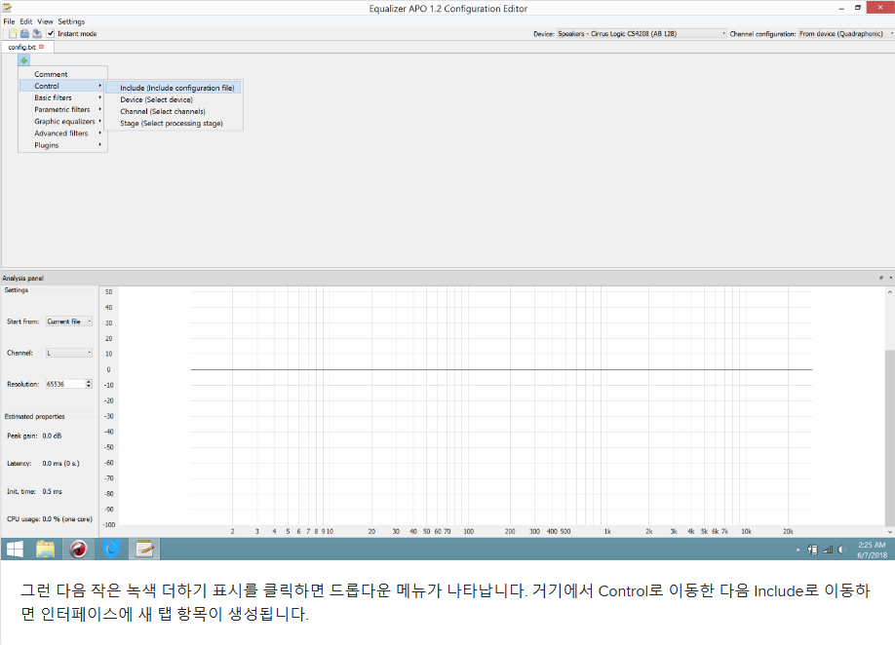The width and height of the screenshot is (895, 645).
Task: Open the red round app in the taskbar
Action: (x=78, y=550)
